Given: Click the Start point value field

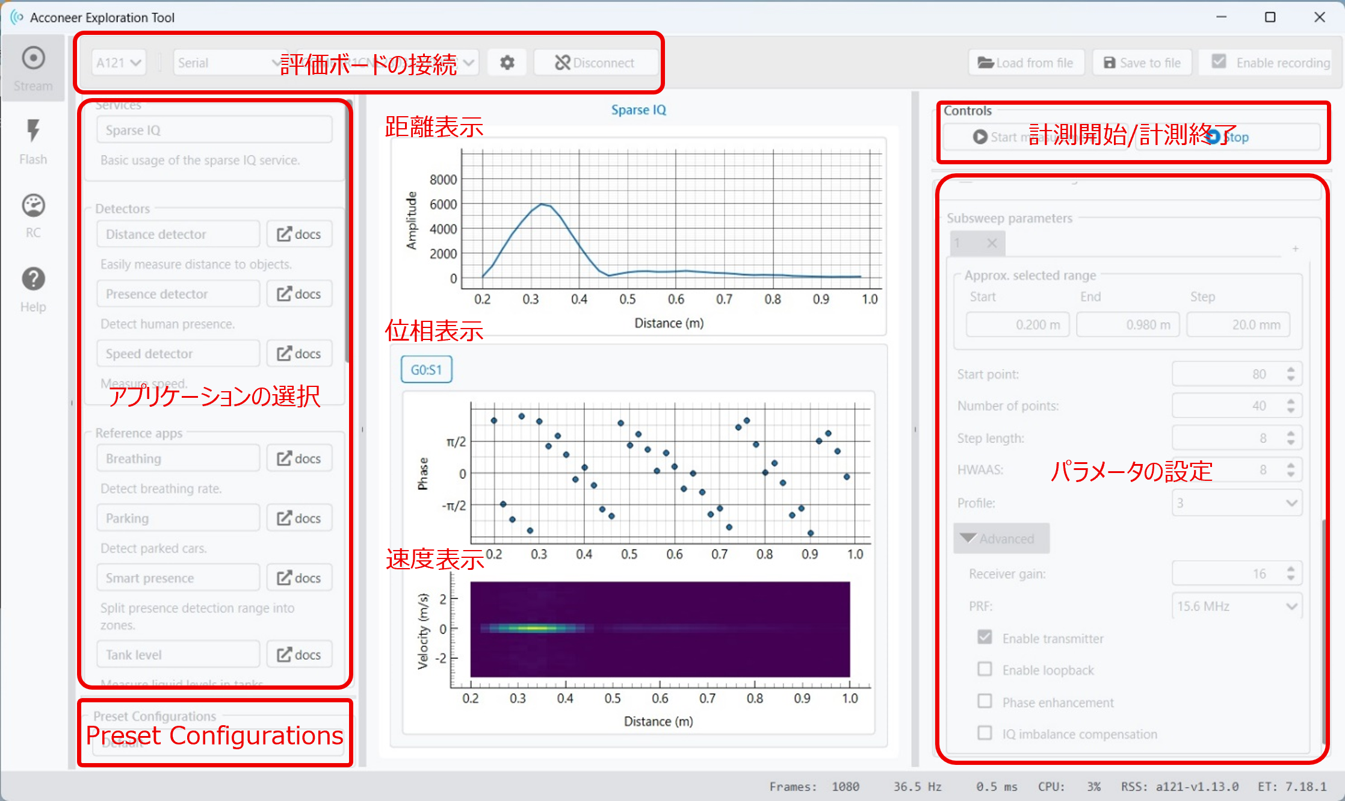Looking at the screenshot, I should [x=1237, y=374].
